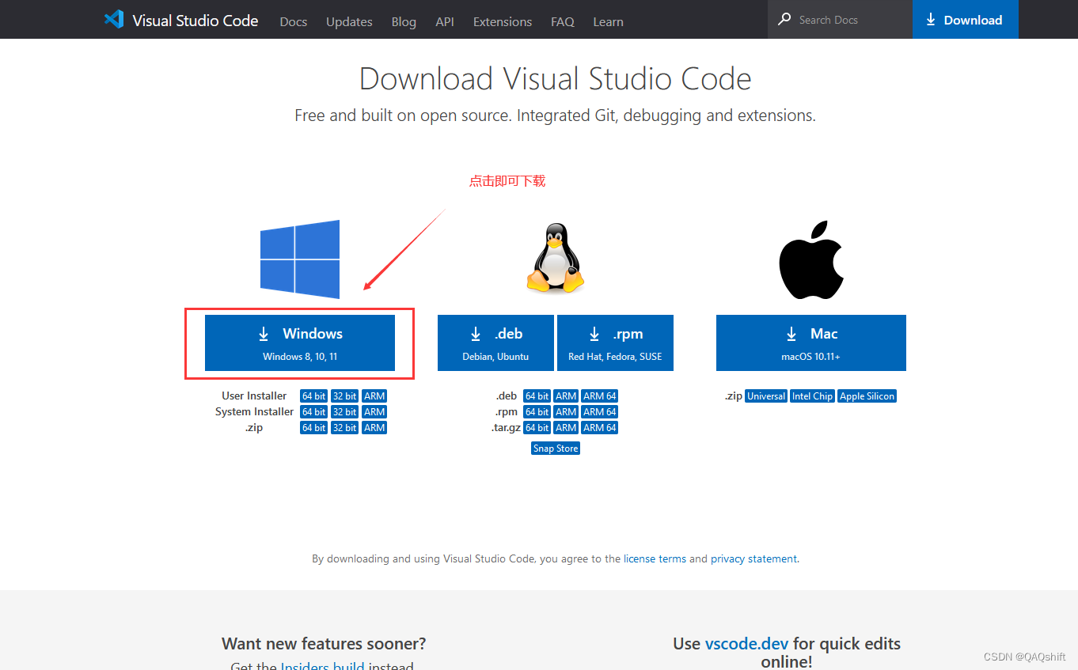The image size is (1078, 670).
Task: Click the 'User Installer' label text
Action: [x=254, y=396]
